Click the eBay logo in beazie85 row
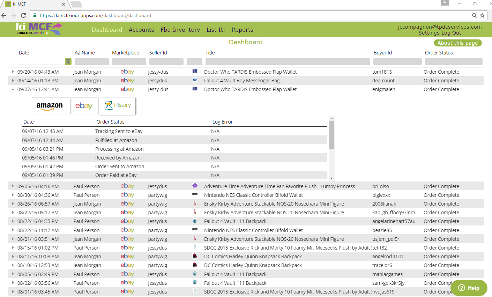 [127, 230]
